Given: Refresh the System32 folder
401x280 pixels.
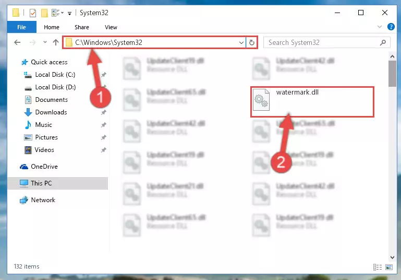Looking at the screenshot, I should coord(252,42).
